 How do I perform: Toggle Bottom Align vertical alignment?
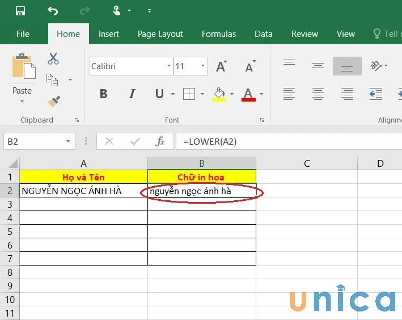tap(347, 66)
